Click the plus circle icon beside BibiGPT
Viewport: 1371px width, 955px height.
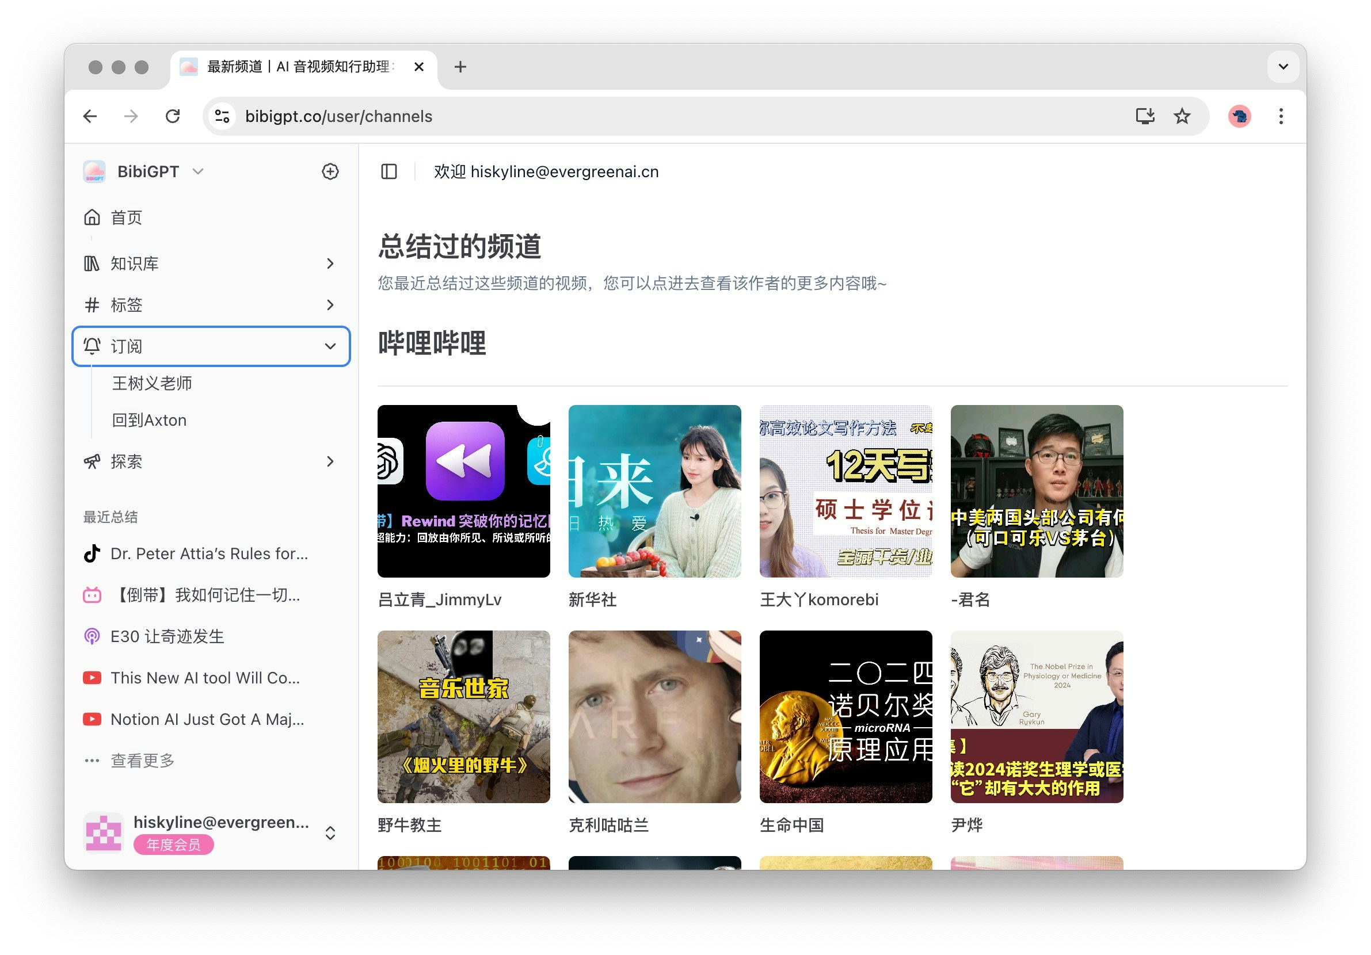330,172
